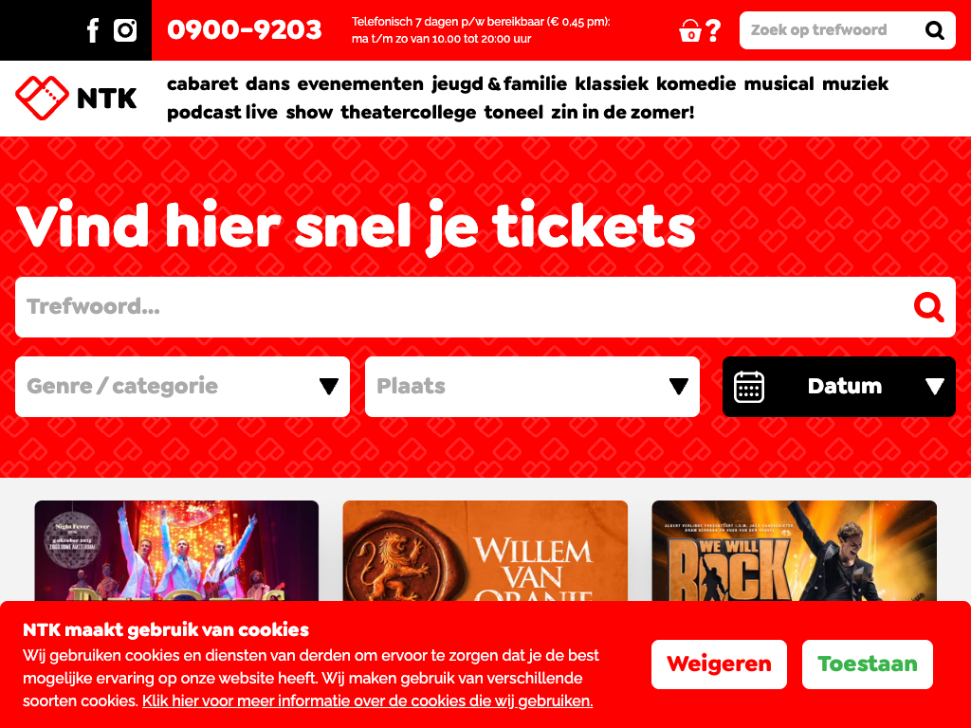The image size is (971, 728).
Task: Click the calendar icon in Datum
Action: [749, 387]
